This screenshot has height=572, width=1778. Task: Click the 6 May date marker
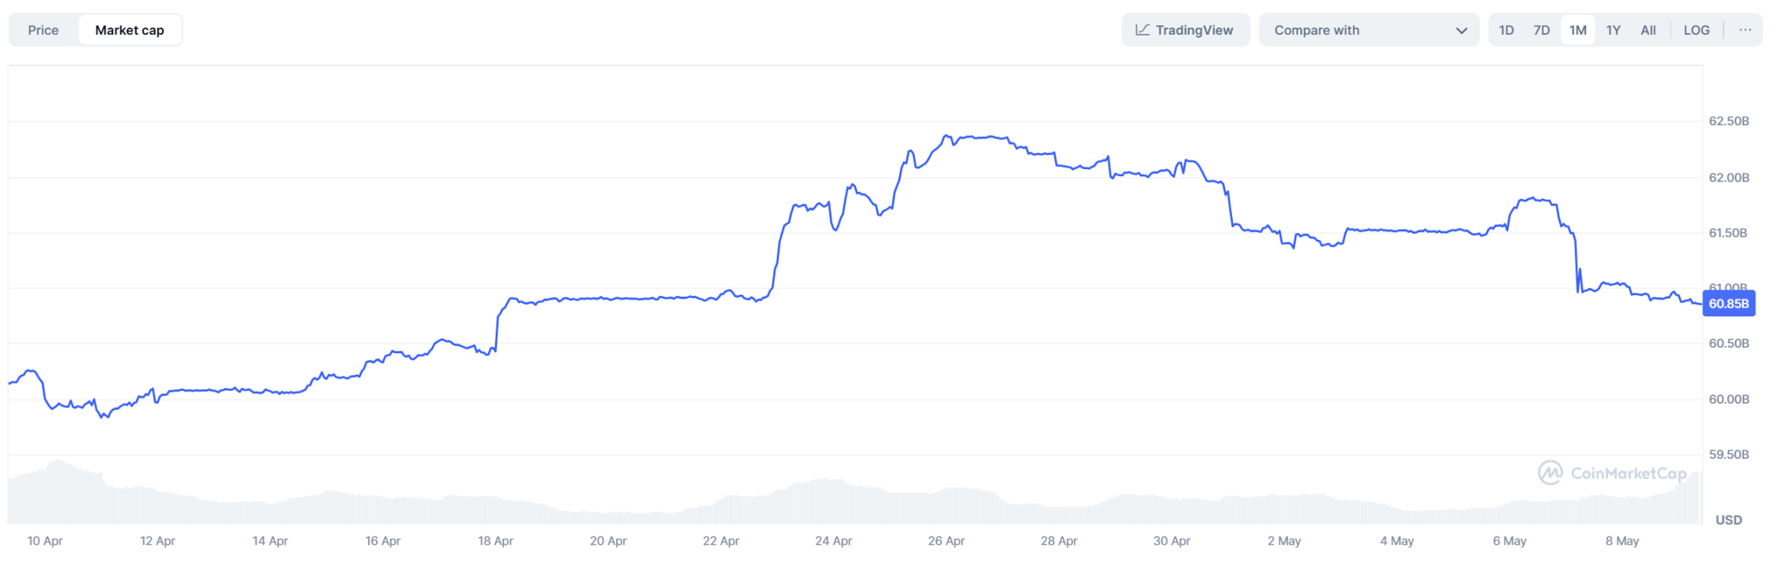point(1509,541)
